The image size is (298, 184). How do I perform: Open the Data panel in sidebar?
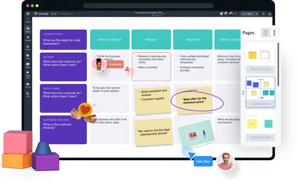pyautogui.click(x=28, y=56)
